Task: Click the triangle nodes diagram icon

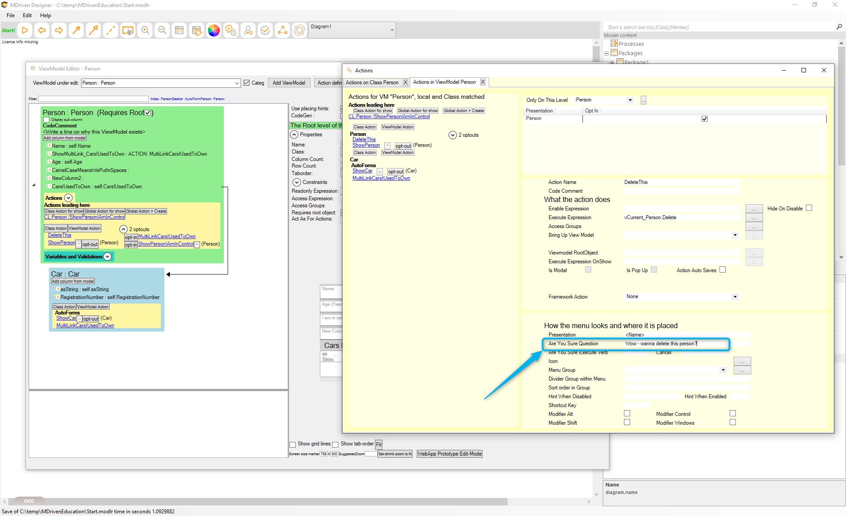Action: pos(282,30)
